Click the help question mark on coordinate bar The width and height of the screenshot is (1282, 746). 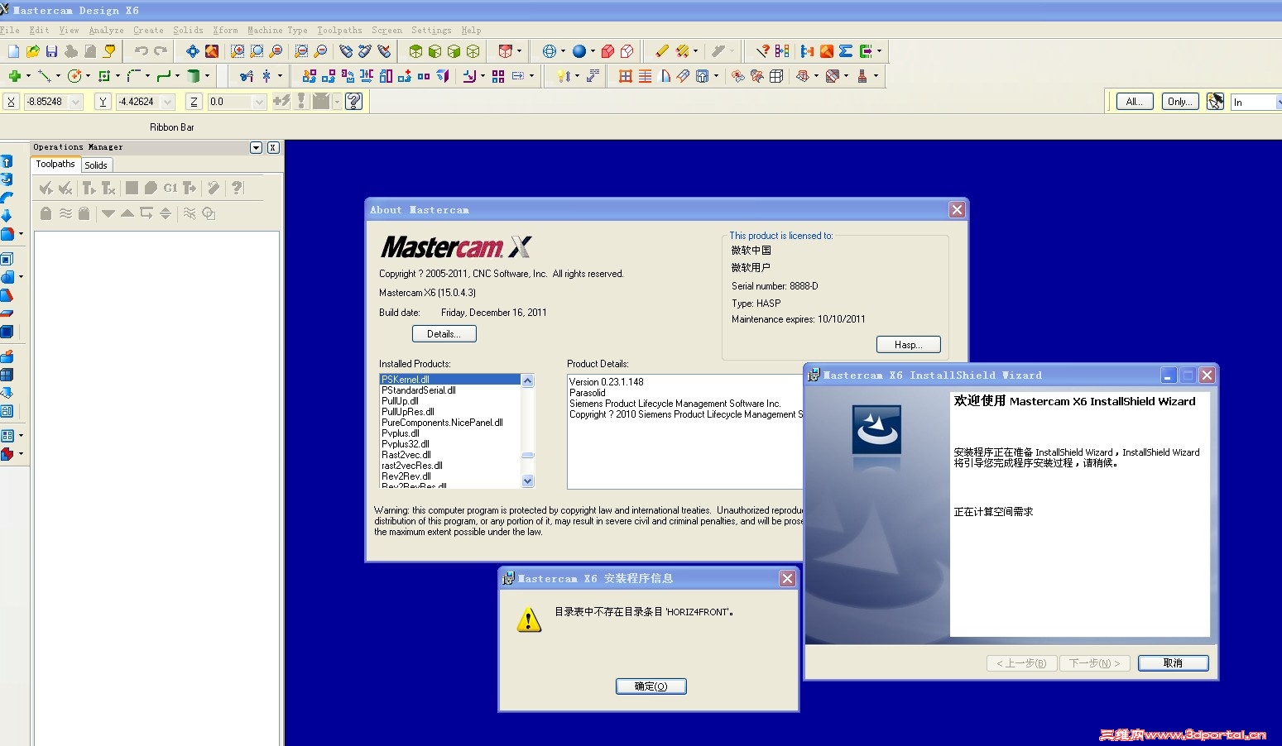pos(354,101)
